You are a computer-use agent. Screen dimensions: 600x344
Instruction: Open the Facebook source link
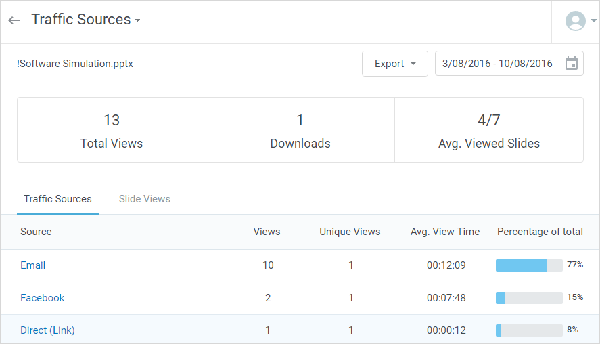point(43,298)
